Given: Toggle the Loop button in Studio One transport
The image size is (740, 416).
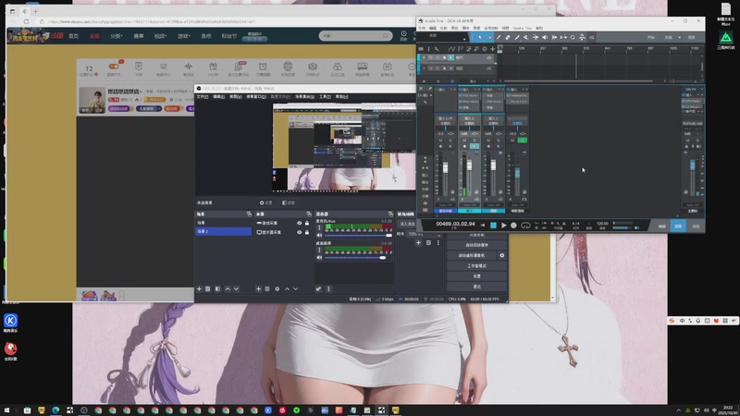Looking at the screenshot, I should (x=525, y=226).
